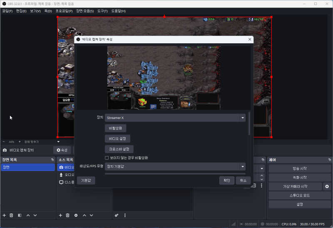Screen dimensions: 333x228
Task: Open audio mixer three-dot menu
Action: (125, 215)
